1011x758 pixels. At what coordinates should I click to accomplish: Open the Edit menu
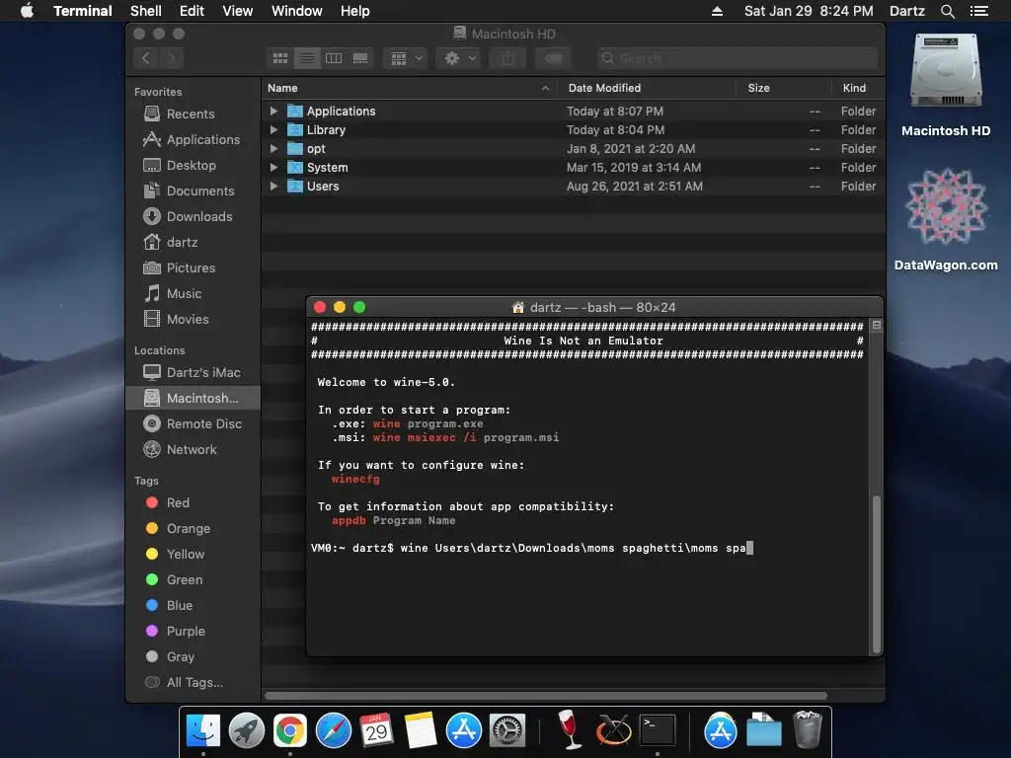[192, 11]
